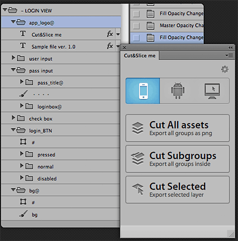Screen dimensions: 238x241
Task: Open the Cut&Slice me panel flyout menu
Action: click(x=229, y=55)
